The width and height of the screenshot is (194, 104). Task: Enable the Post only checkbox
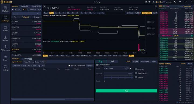coord(136,69)
